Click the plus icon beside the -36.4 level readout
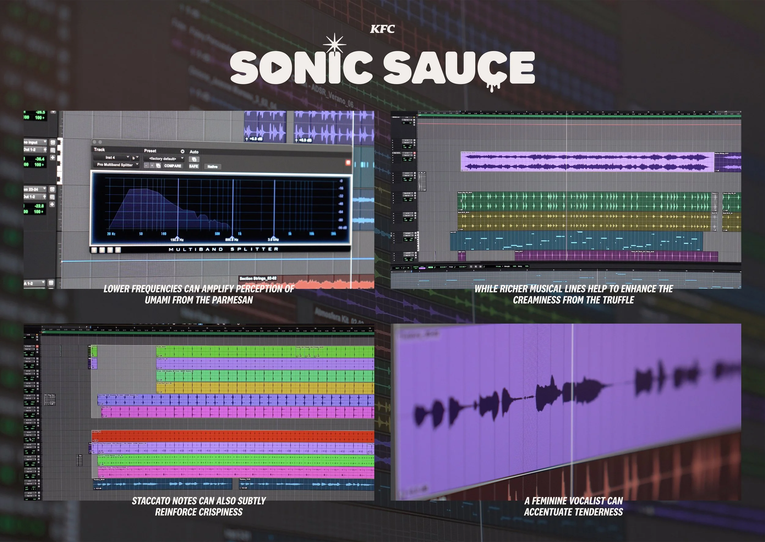 pyautogui.click(x=52, y=157)
